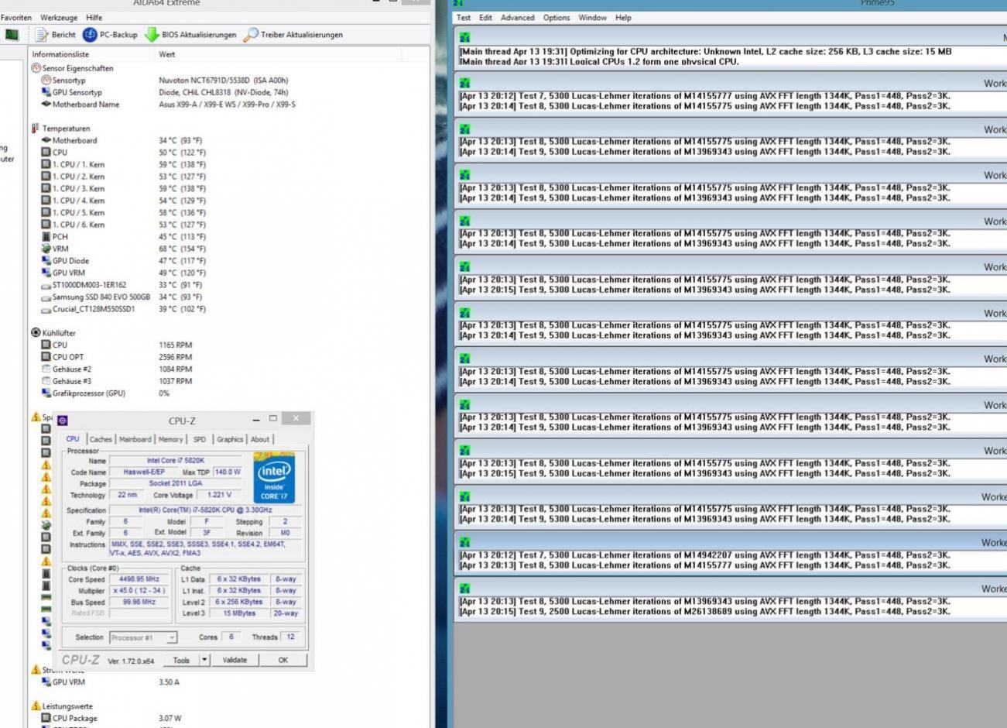Click the Crucial_CT128M550SSD1 drive icon
1007x728 pixels.
click(x=46, y=309)
